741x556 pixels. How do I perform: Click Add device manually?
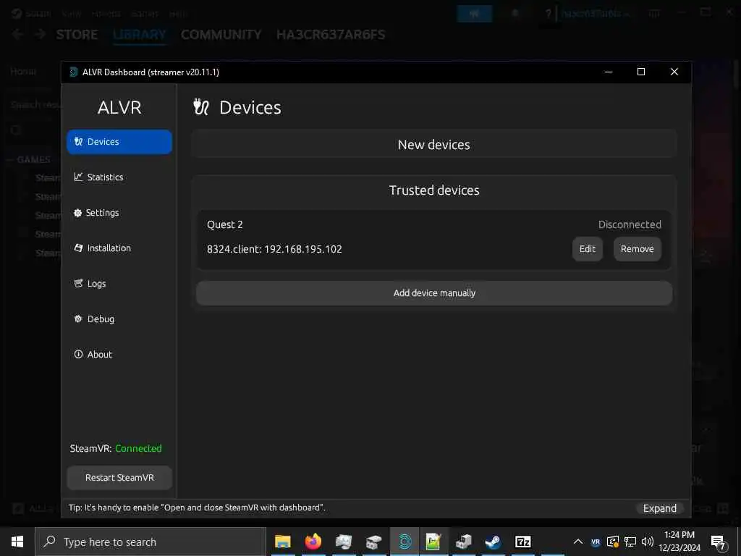(434, 293)
